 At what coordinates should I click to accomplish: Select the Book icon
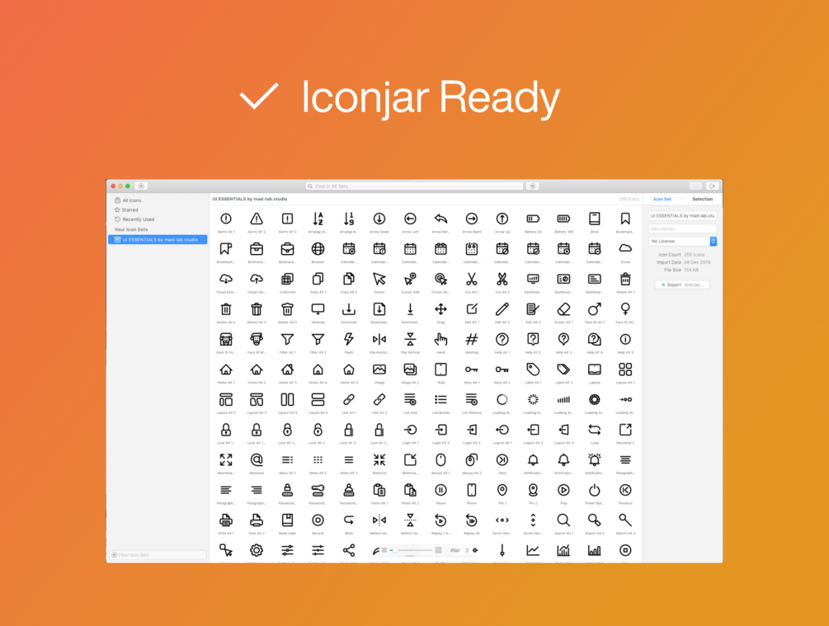[594, 219]
